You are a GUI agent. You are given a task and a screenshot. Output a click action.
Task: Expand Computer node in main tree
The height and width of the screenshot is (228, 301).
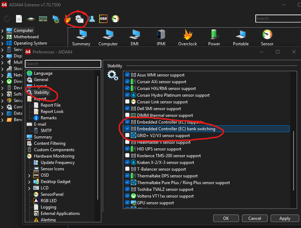(2, 31)
